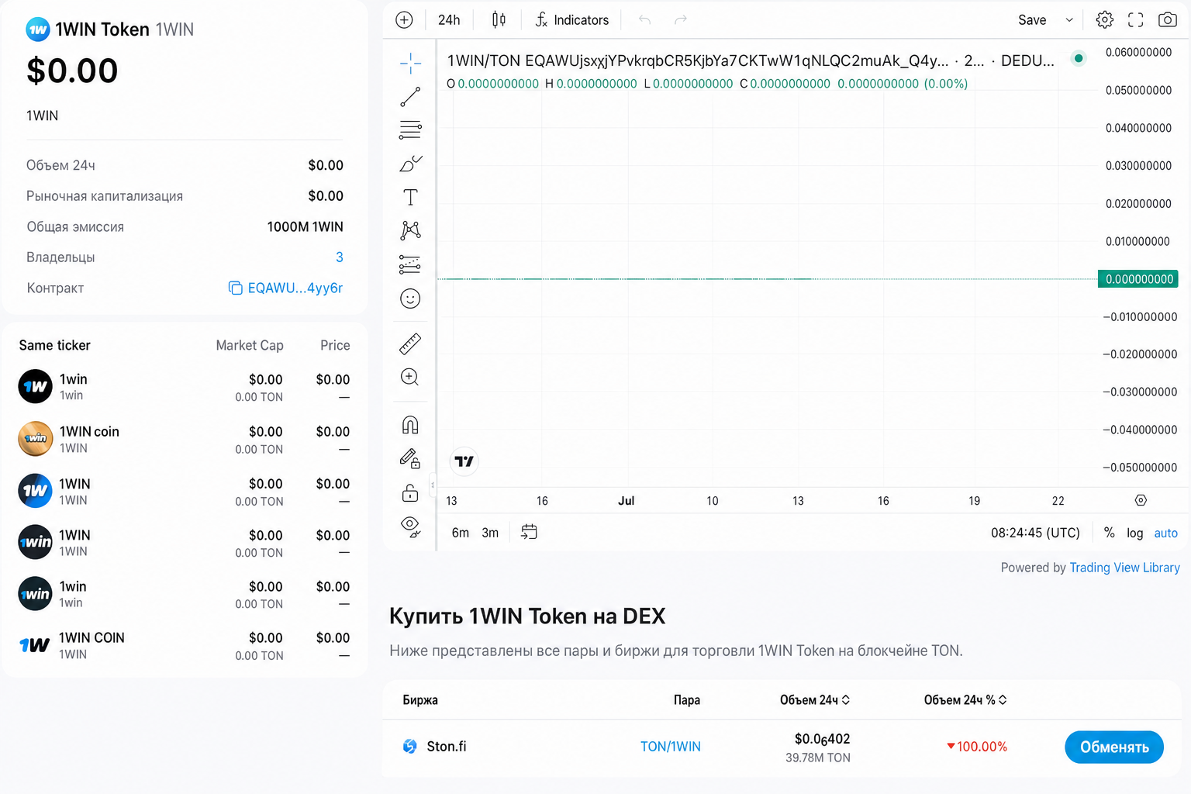
Task: Select the ruler measure tool
Action: point(410,343)
